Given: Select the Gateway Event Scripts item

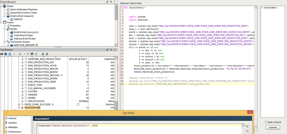Looking at the screenshot, I should [x=25, y=38].
